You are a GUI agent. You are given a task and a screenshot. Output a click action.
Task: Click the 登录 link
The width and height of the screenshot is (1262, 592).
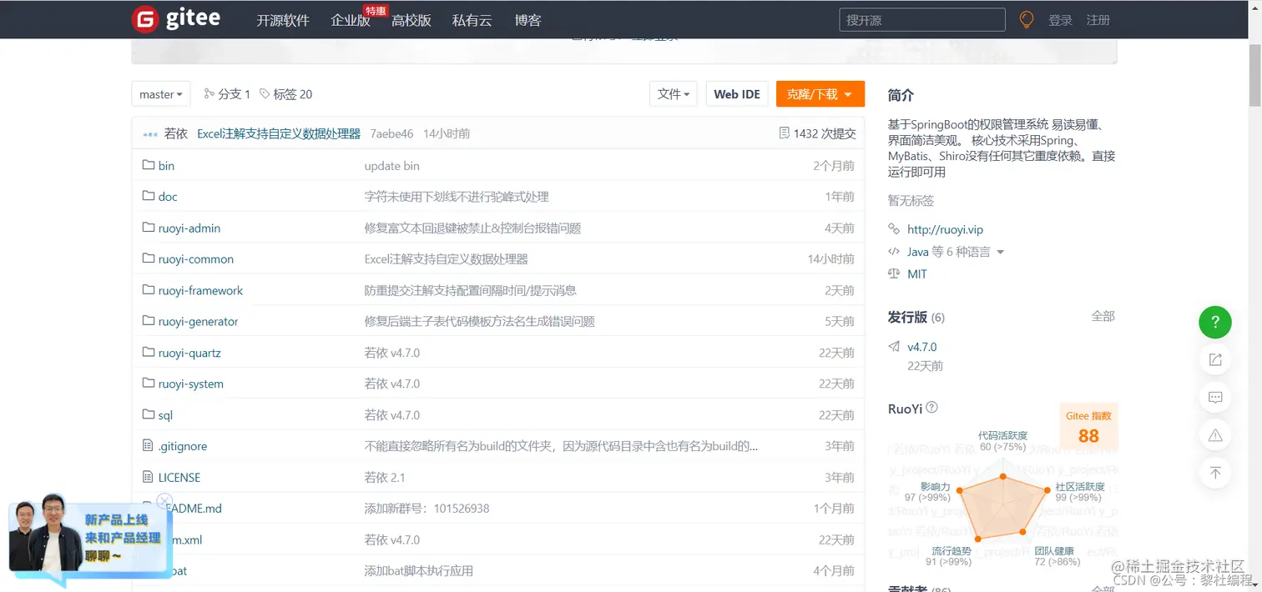[1060, 20]
